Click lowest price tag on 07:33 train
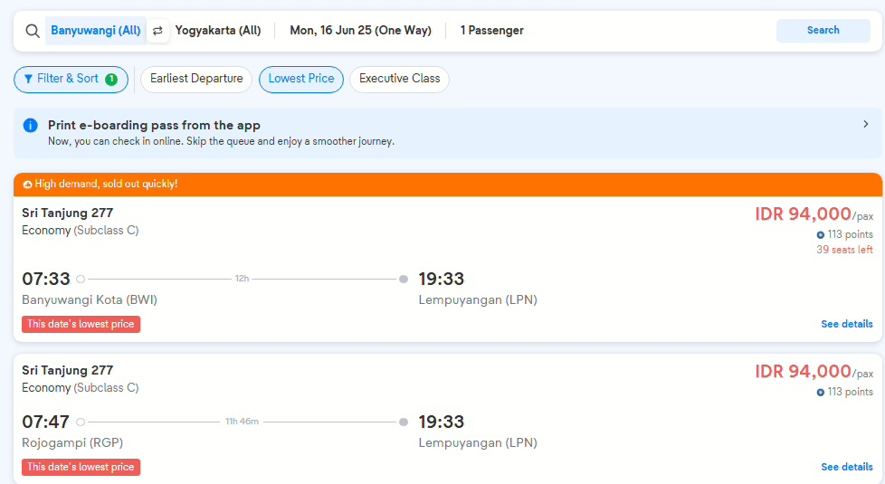This screenshot has height=484, width=885. click(81, 324)
